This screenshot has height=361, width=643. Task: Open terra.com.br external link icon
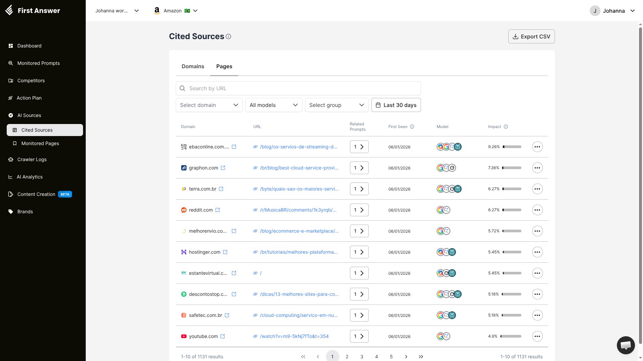pos(221,189)
